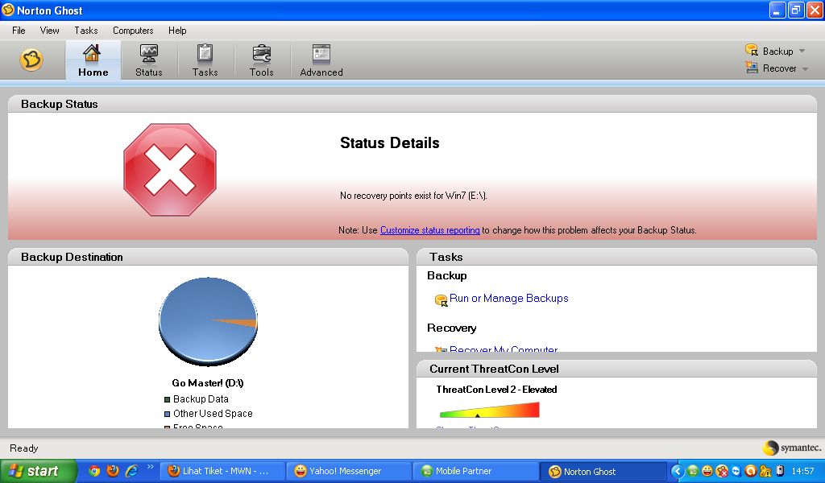Open the Windows start menu
Screen dimensions: 825x483
[x=39, y=471]
